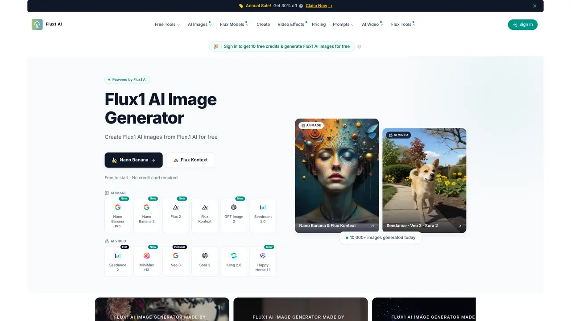
Task: Select the Sora 2 video model card
Action: (x=205, y=261)
